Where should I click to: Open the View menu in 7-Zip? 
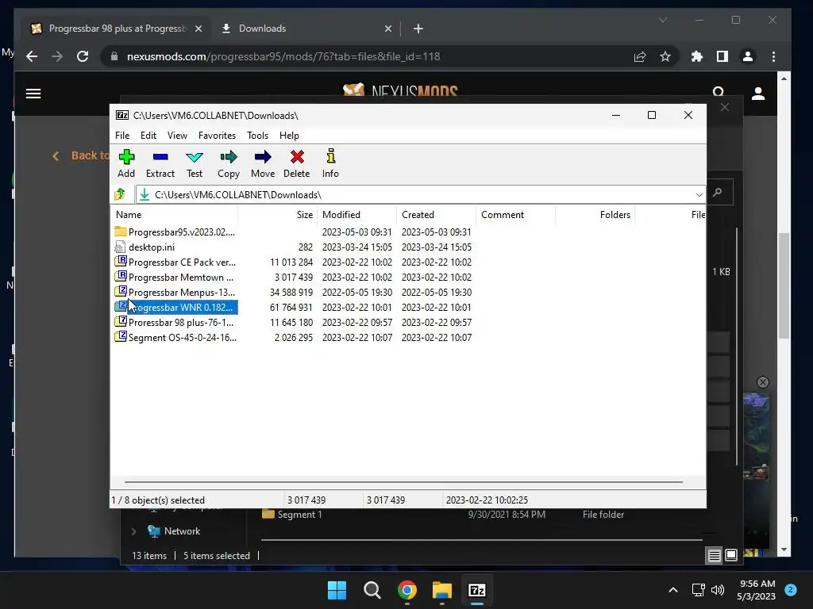[x=177, y=135]
